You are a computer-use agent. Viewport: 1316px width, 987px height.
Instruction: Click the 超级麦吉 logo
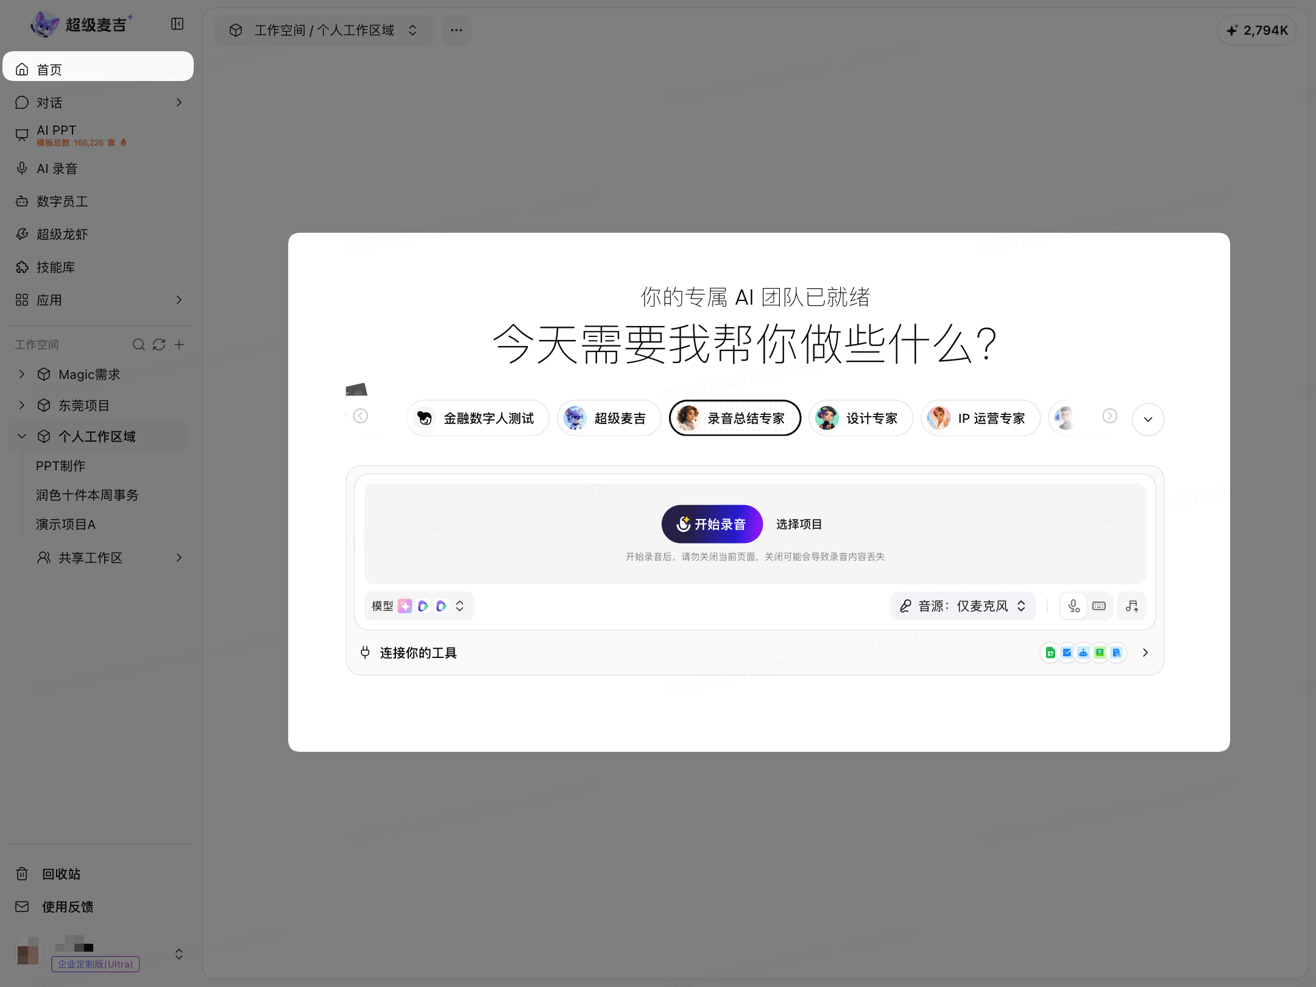[81, 24]
